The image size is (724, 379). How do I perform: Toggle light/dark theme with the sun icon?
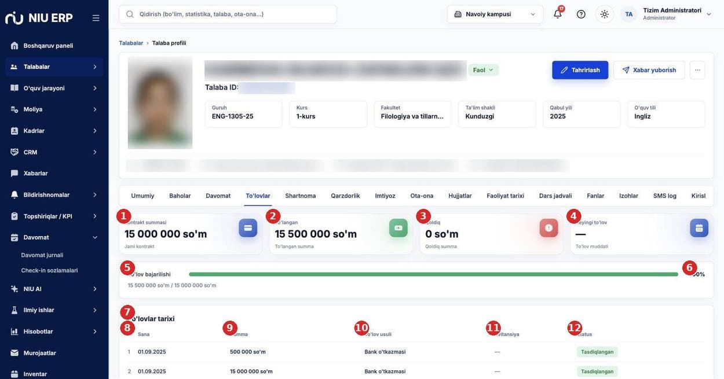click(x=605, y=14)
